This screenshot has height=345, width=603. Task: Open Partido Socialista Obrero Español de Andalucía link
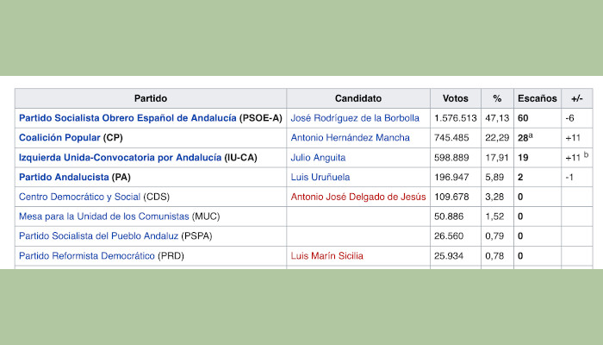pos(127,117)
